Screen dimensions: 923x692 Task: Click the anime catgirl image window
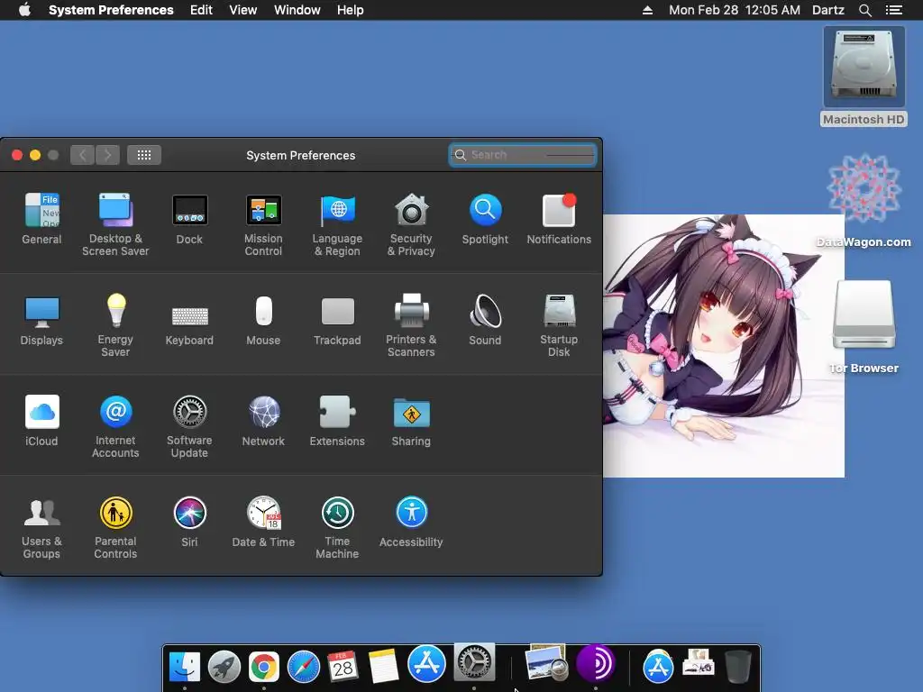(724, 346)
